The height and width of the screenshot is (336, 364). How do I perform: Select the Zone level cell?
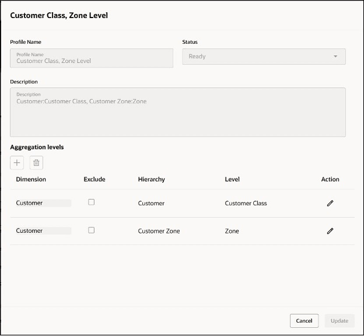pyautogui.click(x=232, y=231)
